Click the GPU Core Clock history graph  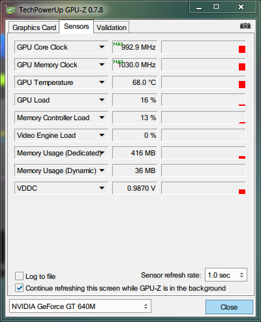click(x=204, y=47)
